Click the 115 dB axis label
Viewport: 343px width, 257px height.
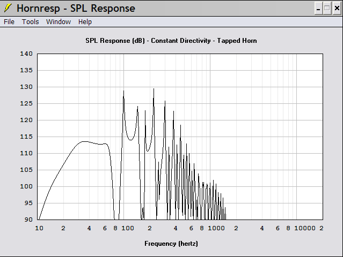point(26,137)
